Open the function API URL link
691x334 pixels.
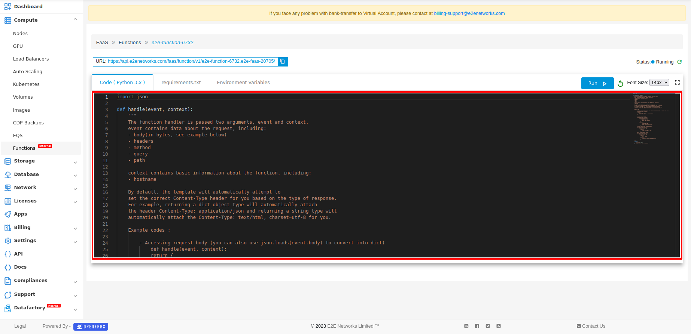[x=191, y=61]
